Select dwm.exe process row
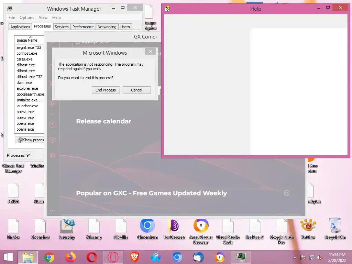 pos(29,82)
